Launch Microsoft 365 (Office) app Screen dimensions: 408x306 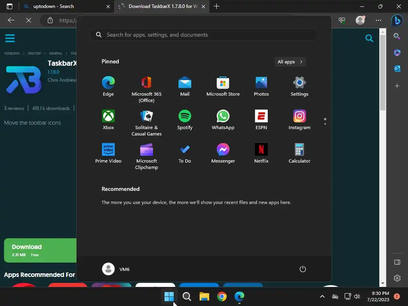(147, 90)
